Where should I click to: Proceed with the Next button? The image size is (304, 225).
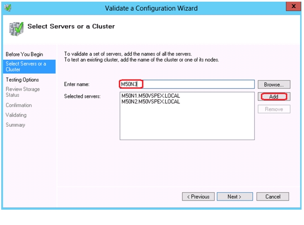[235, 197]
